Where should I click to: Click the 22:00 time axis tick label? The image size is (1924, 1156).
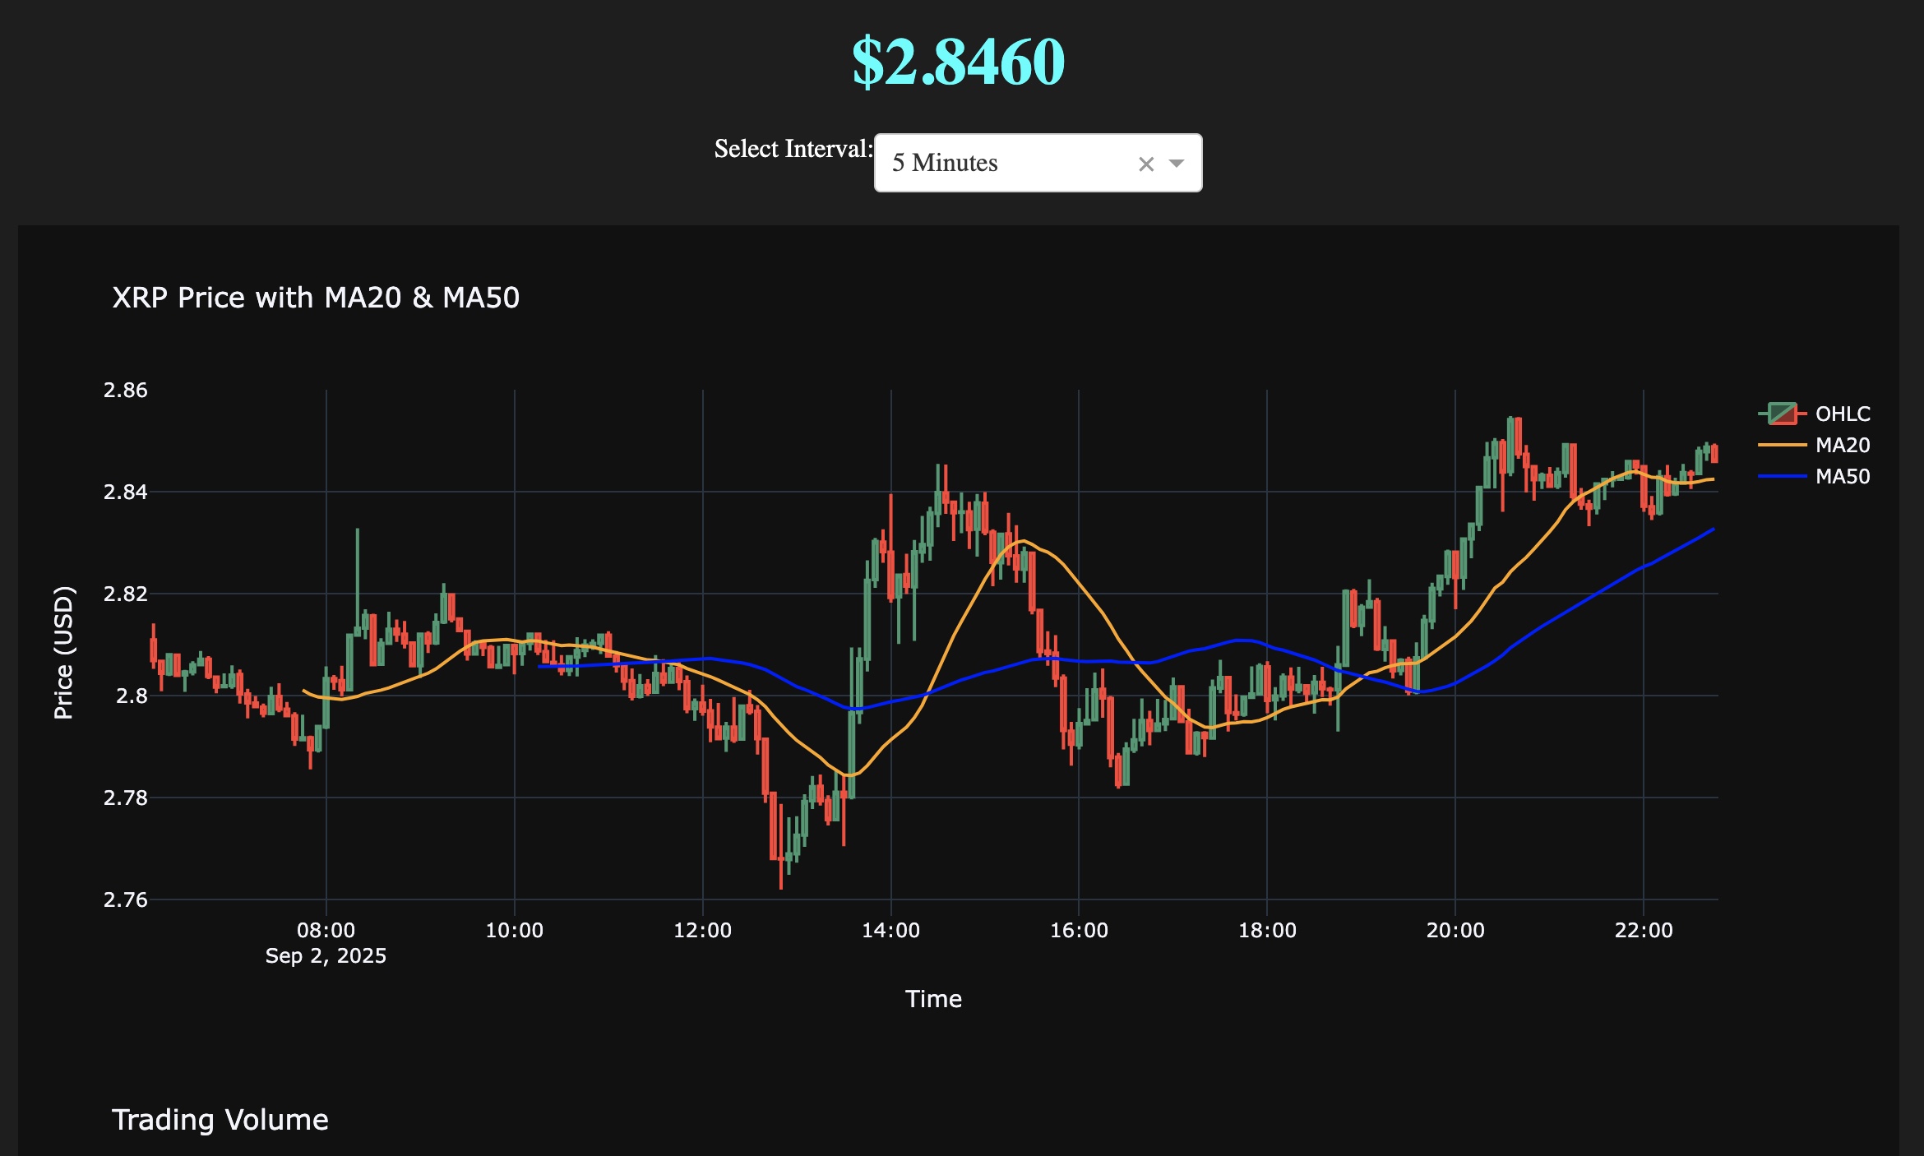point(1643,931)
